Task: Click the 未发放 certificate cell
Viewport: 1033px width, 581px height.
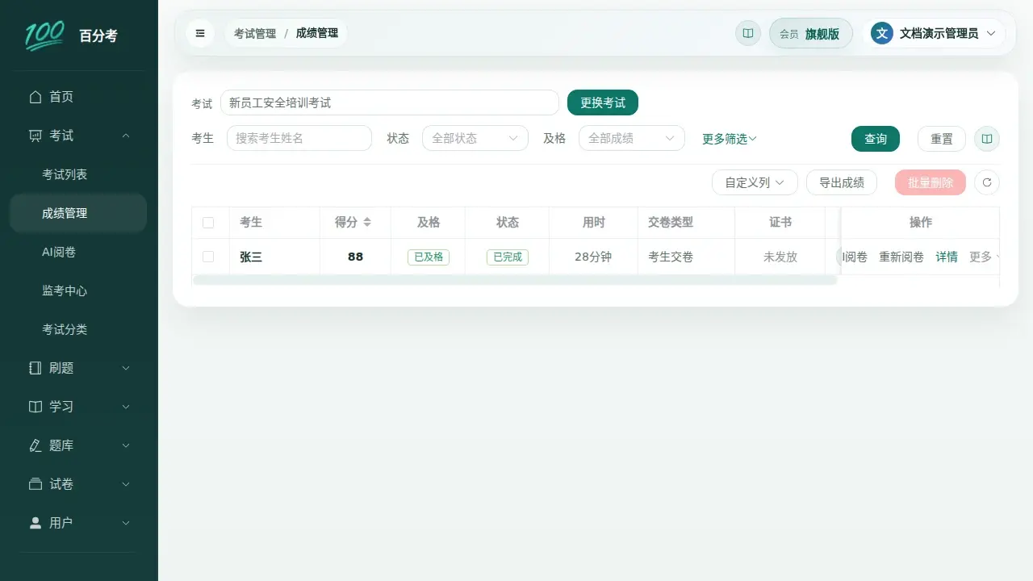Action: pyautogui.click(x=780, y=257)
